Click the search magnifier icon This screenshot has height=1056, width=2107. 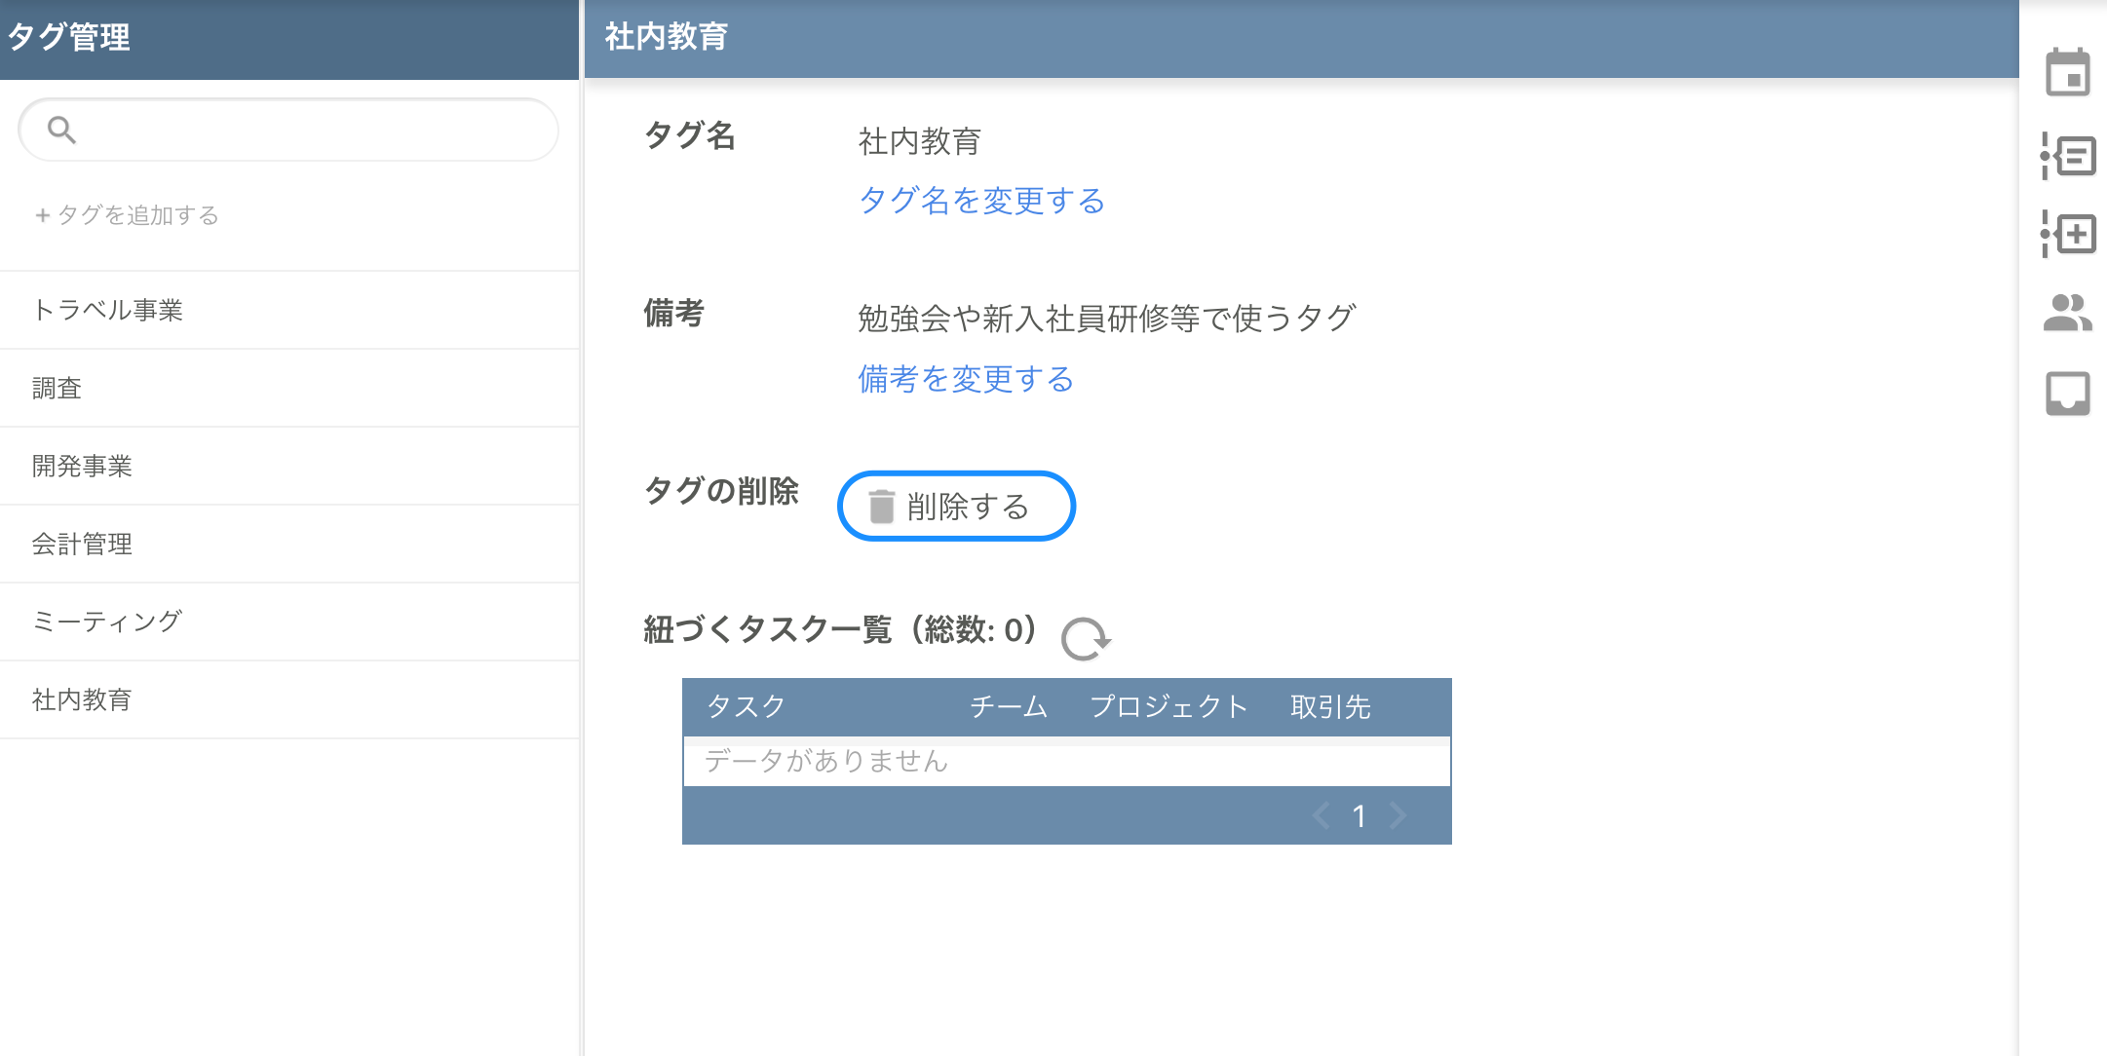[x=60, y=129]
